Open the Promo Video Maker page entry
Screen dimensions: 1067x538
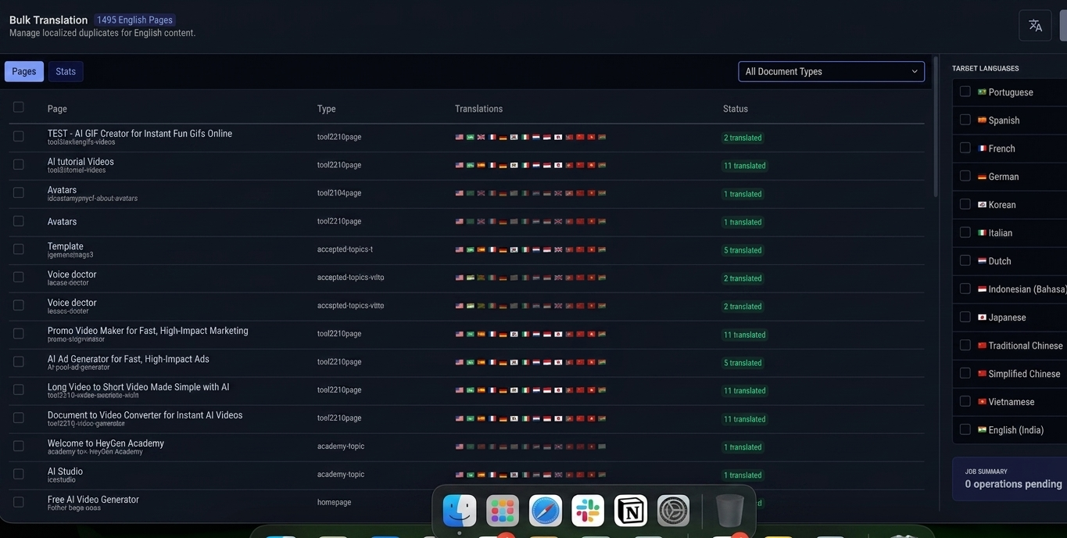[148, 331]
